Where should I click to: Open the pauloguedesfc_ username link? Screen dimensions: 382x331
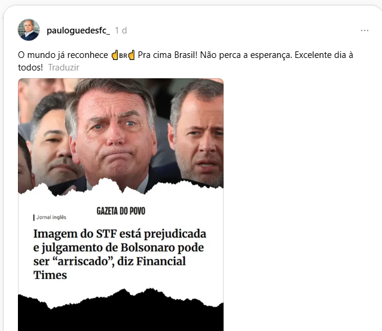[78, 30]
